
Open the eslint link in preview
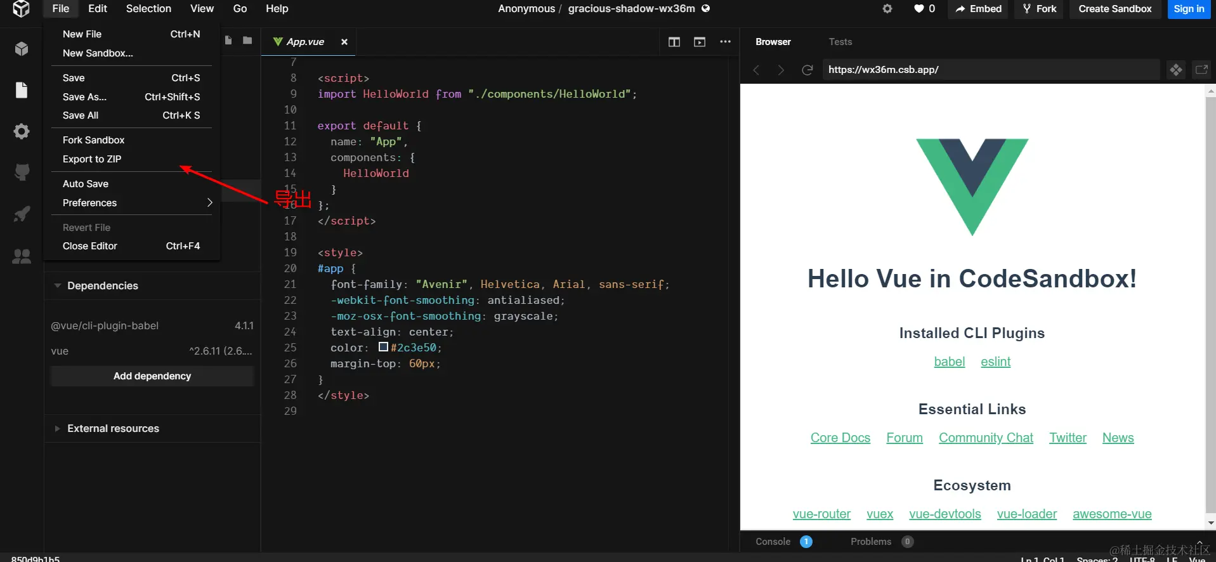995,362
